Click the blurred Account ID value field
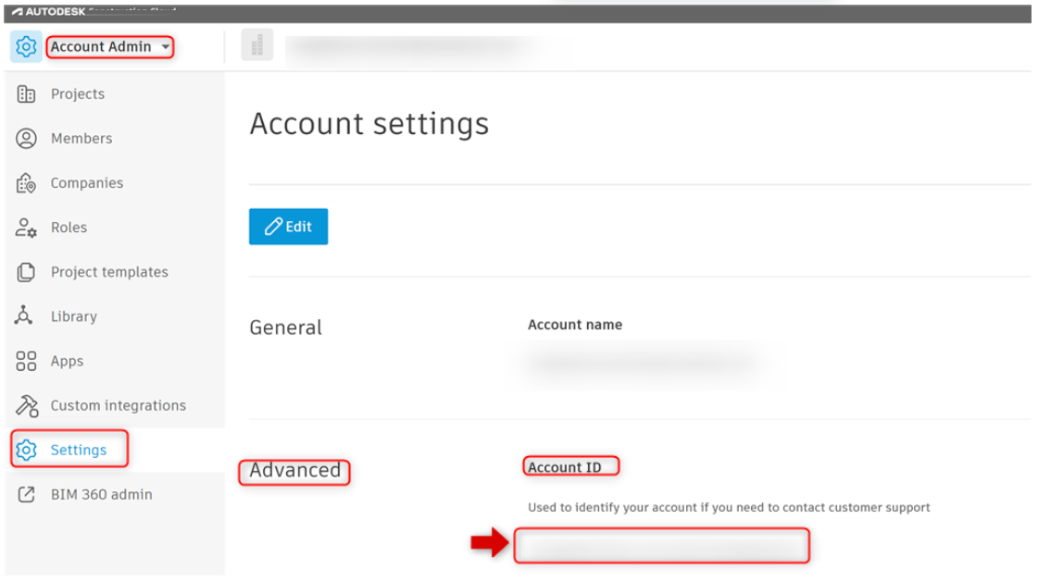 point(662,546)
